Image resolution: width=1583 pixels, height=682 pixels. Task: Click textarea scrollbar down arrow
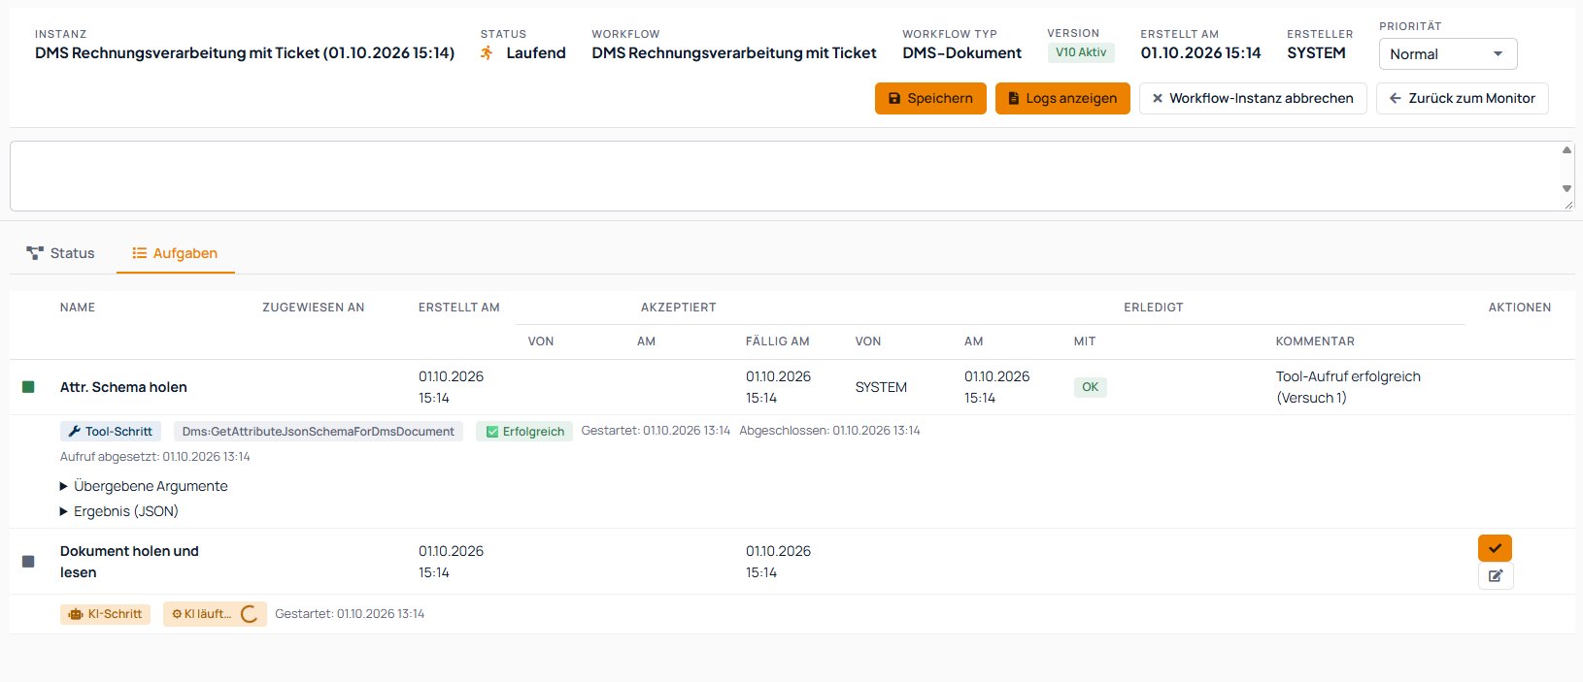[1566, 188]
